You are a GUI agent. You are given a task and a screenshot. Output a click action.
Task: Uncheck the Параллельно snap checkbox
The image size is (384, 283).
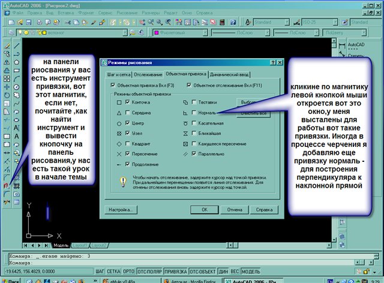point(193,153)
